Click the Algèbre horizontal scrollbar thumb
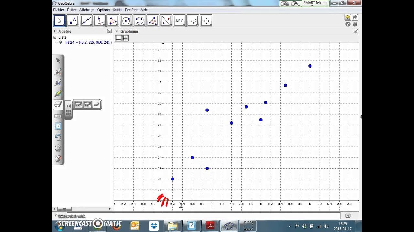This screenshot has height=232, width=414. coord(64,209)
